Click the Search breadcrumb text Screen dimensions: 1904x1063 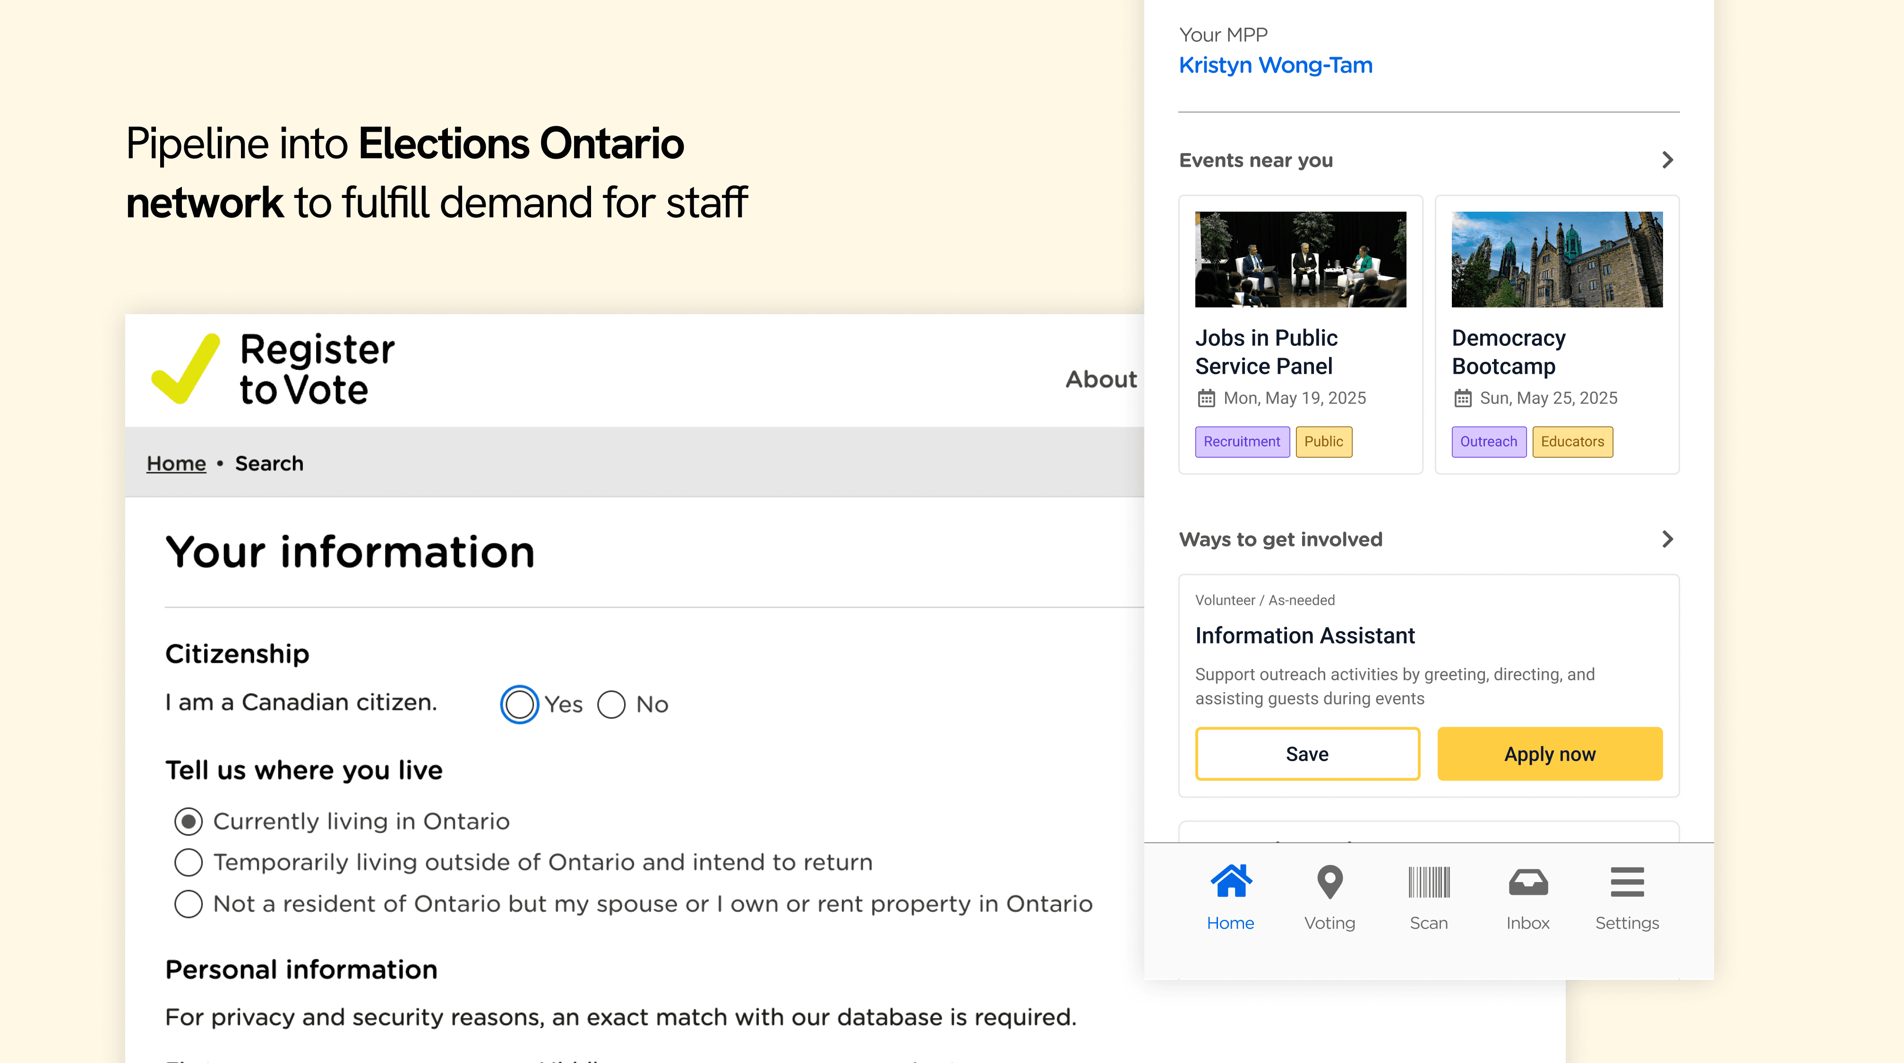point(269,463)
